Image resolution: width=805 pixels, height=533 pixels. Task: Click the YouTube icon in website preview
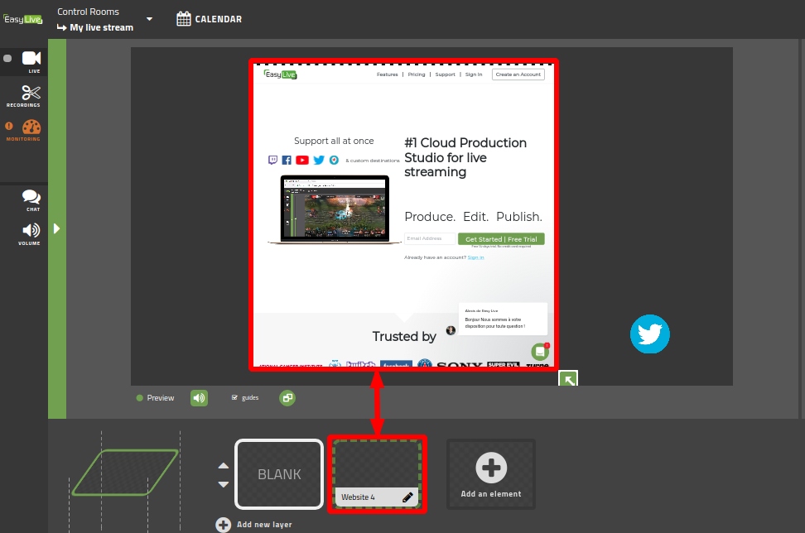coord(302,160)
